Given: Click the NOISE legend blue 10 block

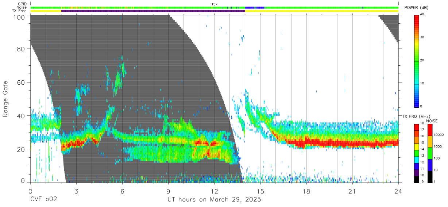Looking at the screenshot, I should [x=429, y=165].
